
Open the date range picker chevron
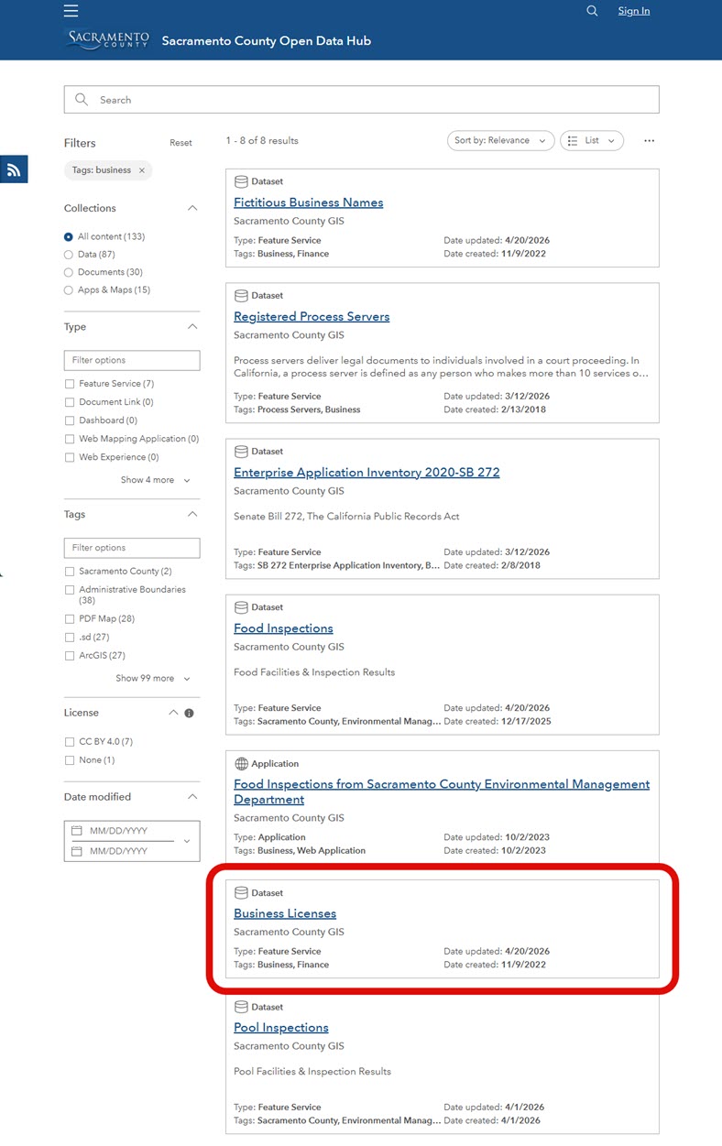(x=187, y=841)
